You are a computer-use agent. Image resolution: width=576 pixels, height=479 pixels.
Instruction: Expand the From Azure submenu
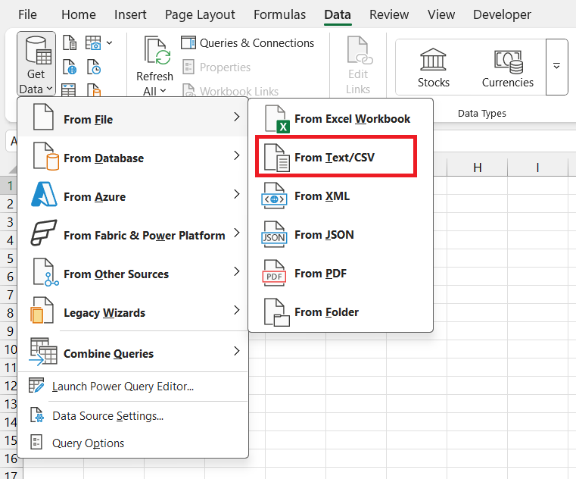133,195
